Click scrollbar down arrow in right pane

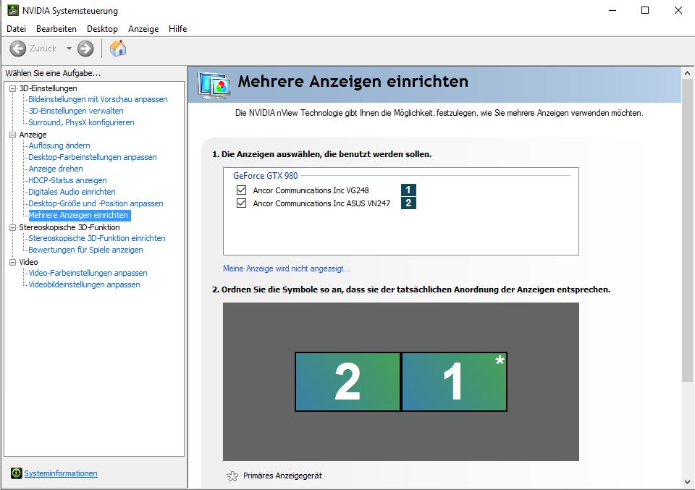pos(688,481)
